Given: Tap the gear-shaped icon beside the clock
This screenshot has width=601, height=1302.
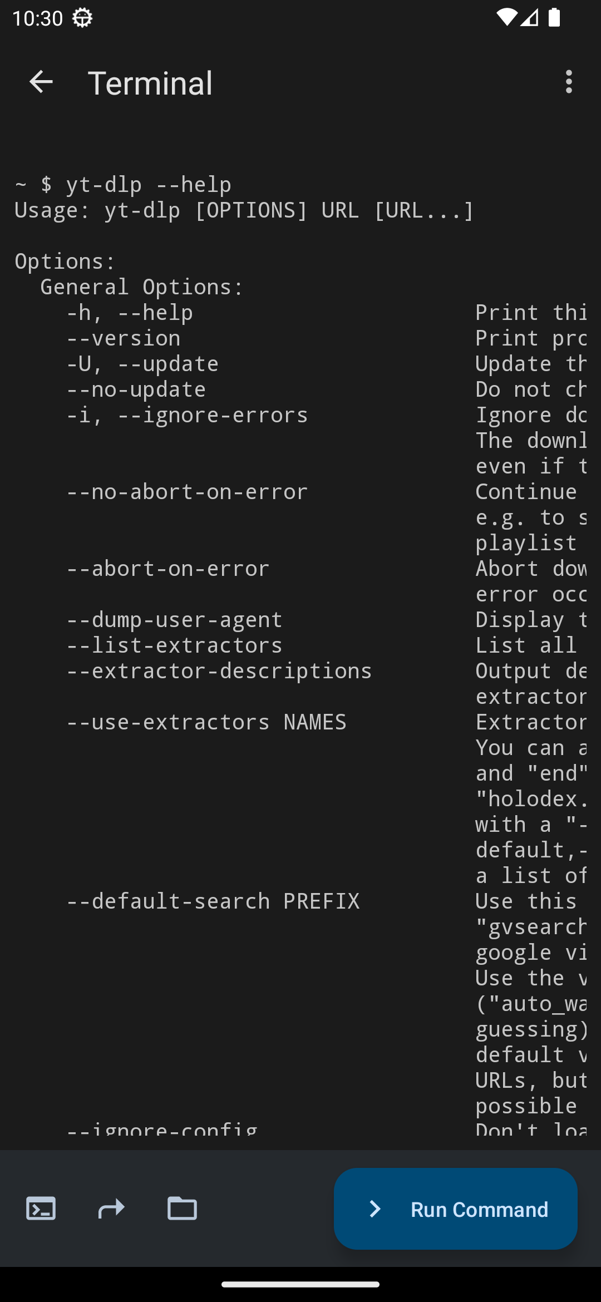Looking at the screenshot, I should point(82,18).
